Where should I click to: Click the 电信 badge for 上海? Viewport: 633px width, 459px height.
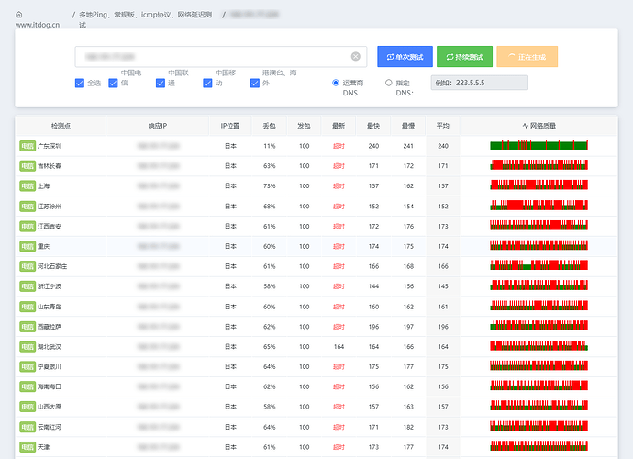click(x=28, y=185)
